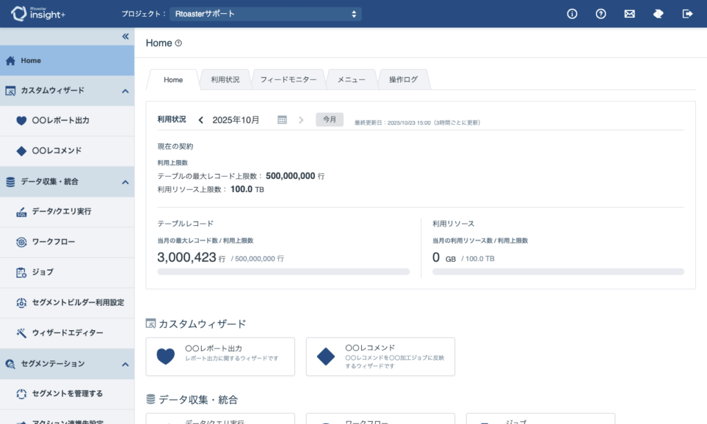Click the 今月 button

pos(329,119)
